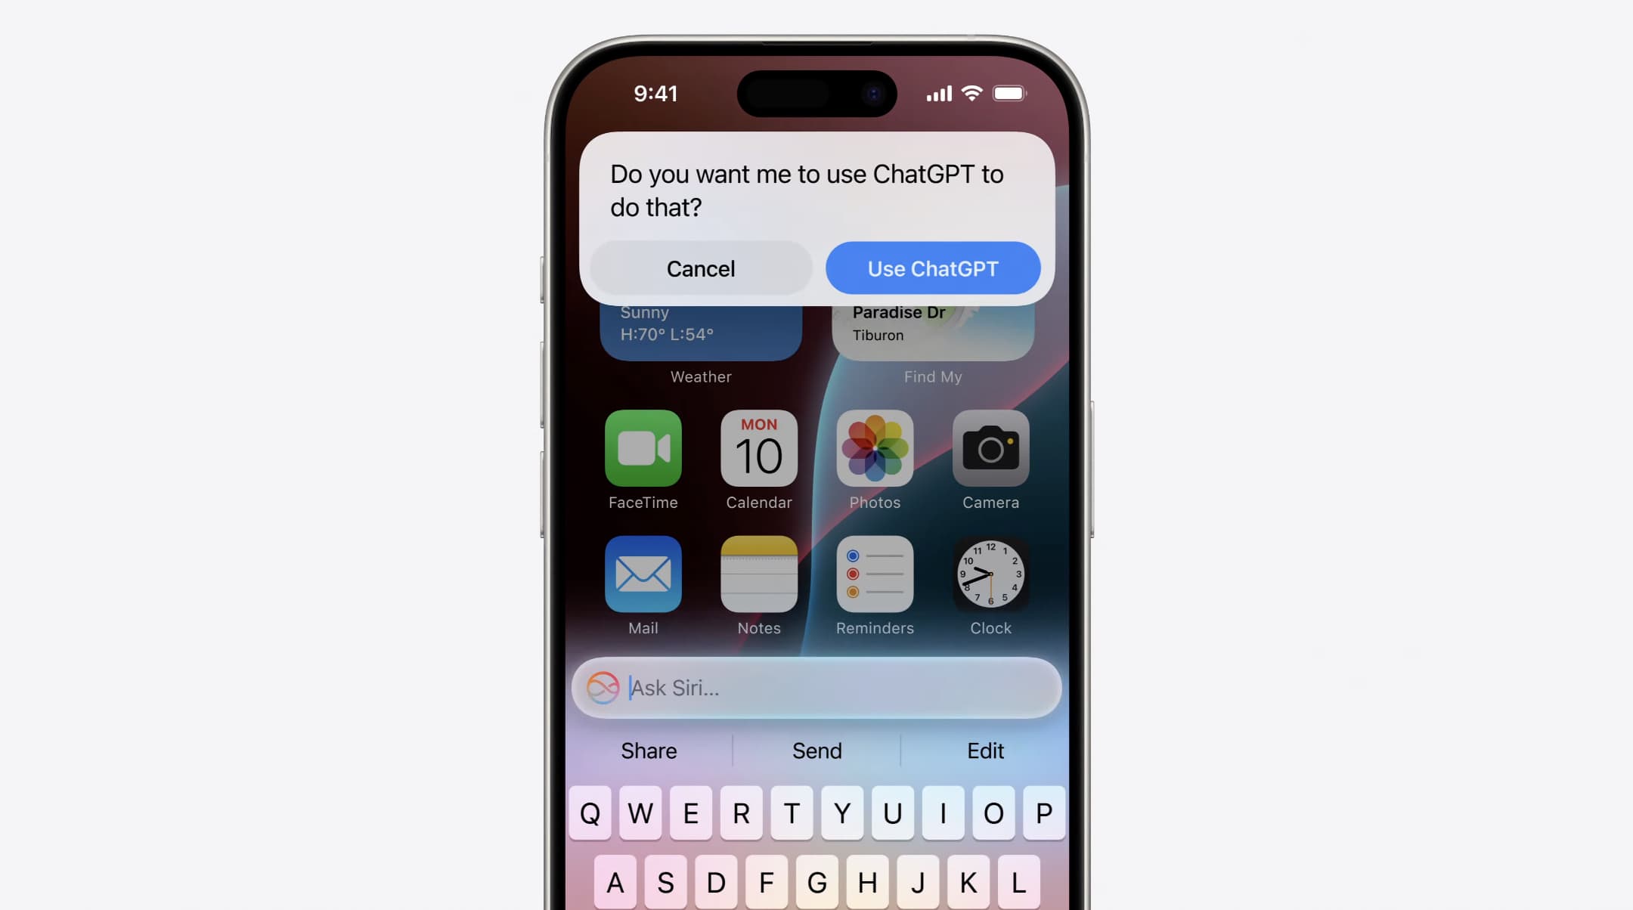Tap the Ask Siri input field
The image size is (1633, 910).
tap(817, 687)
